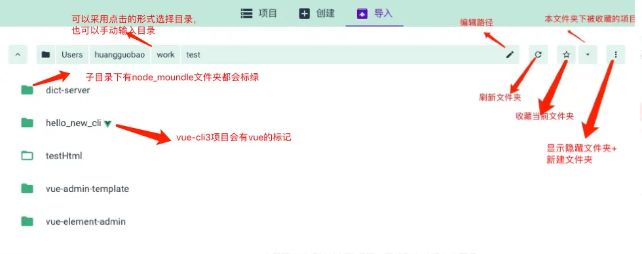The width and height of the screenshot is (642, 254).
Task: Click the plus icon beside 创建
Action: (x=305, y=14)
